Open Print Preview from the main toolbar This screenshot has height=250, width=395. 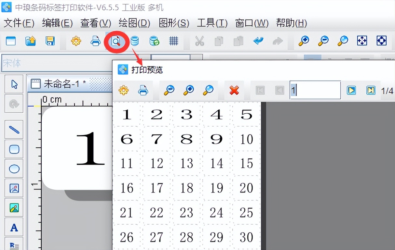pos(116,41)
